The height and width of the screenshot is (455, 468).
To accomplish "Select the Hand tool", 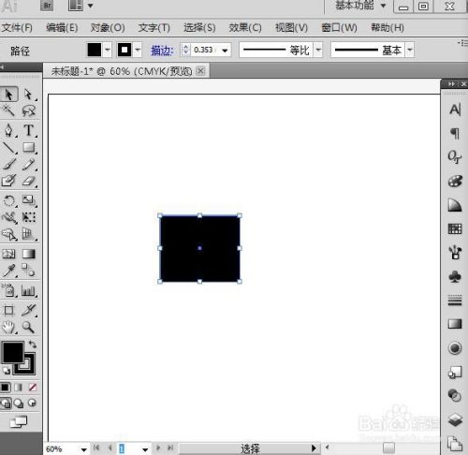I will [x=8, y=327].
